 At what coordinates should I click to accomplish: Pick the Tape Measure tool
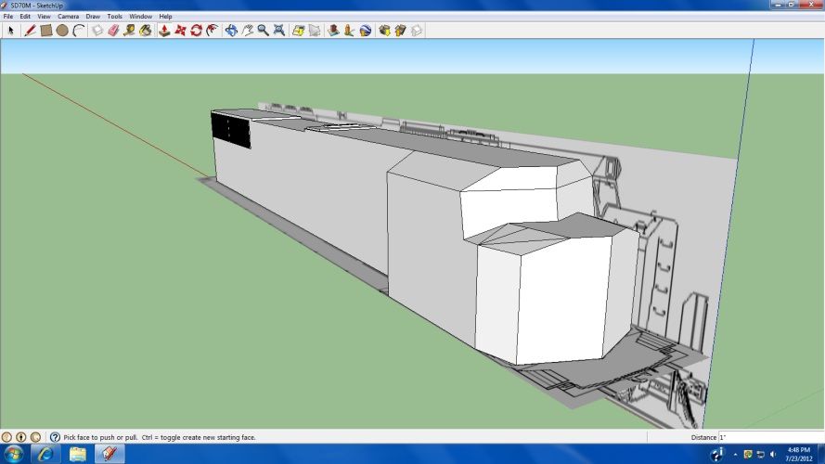pyautogui.click(x=129, y=31)
